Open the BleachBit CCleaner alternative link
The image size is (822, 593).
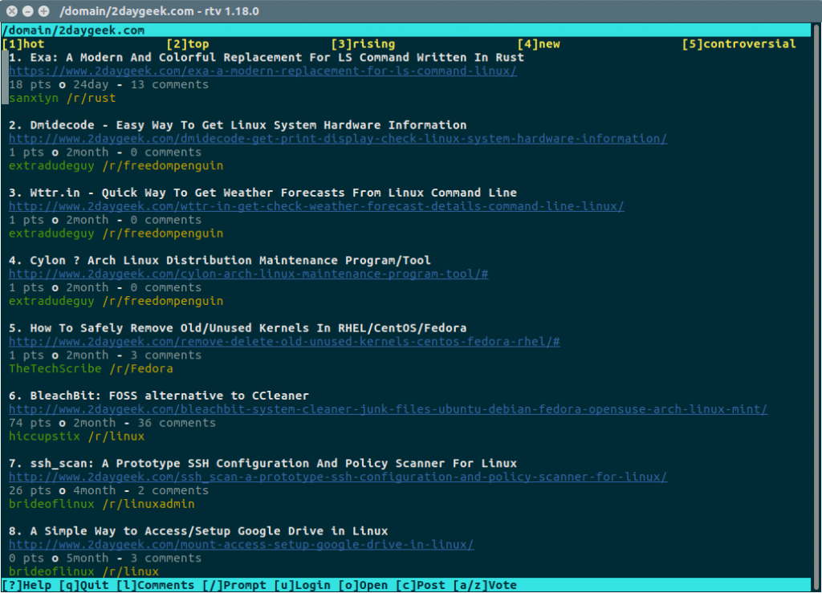point(387,408)
